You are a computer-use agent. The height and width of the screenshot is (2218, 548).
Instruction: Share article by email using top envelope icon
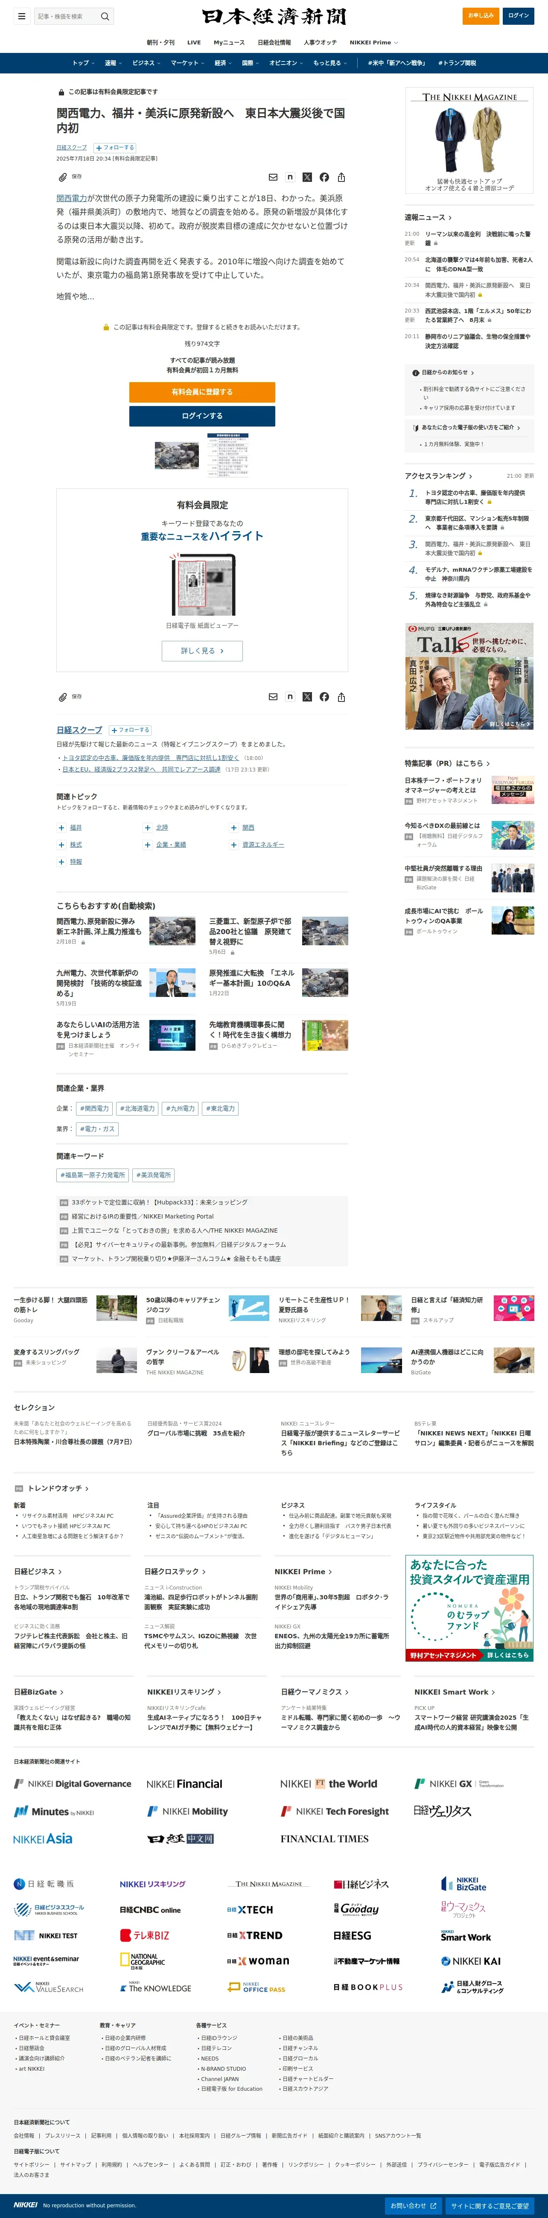[273, 177]
